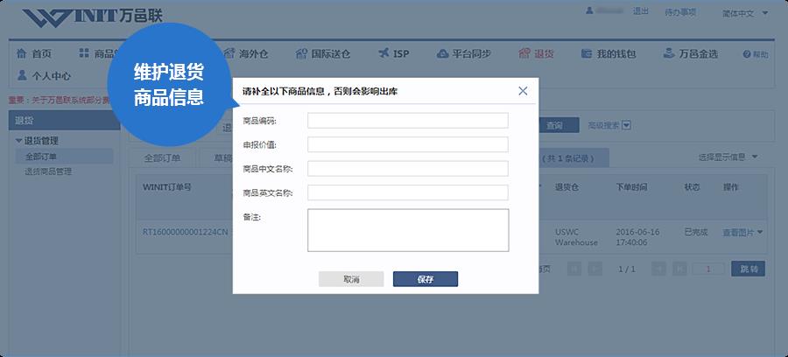Click the 取消 button
The image size is (788, 357).
[x=351, y=279]
